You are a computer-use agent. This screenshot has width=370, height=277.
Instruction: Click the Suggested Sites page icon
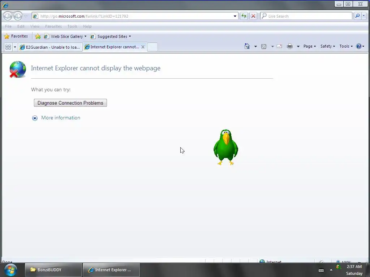click(93, 36)
